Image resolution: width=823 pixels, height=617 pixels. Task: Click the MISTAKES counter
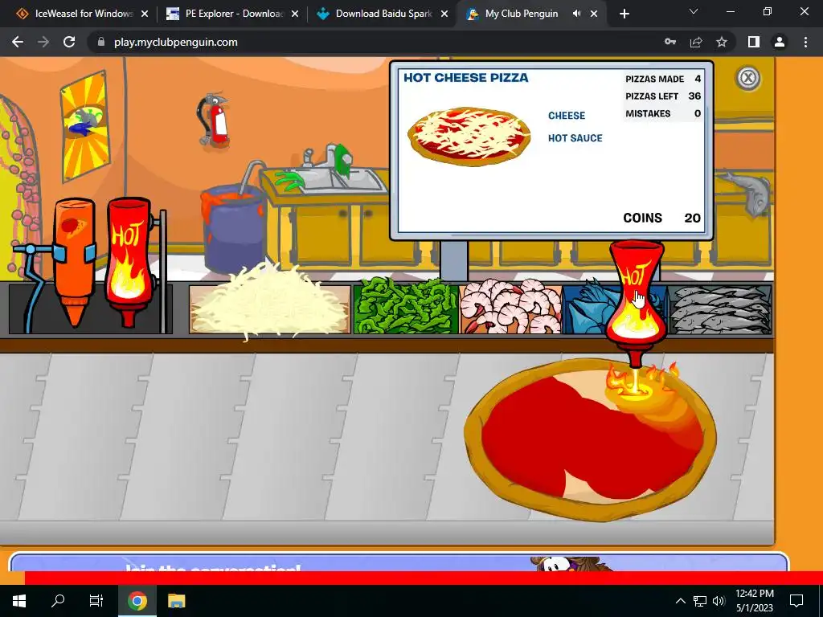[663, 113]
